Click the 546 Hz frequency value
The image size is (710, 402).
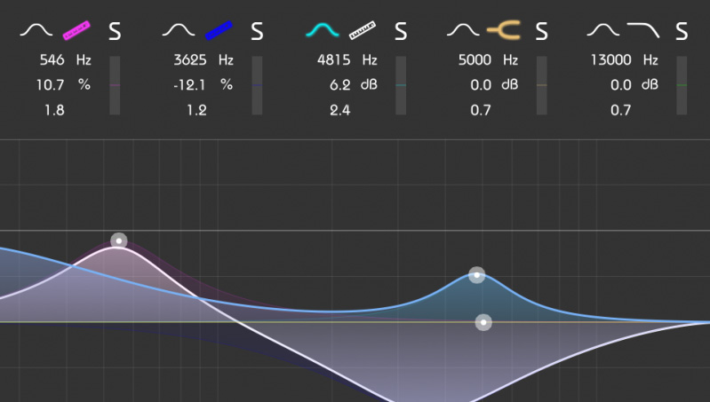[x=52, y=60]
